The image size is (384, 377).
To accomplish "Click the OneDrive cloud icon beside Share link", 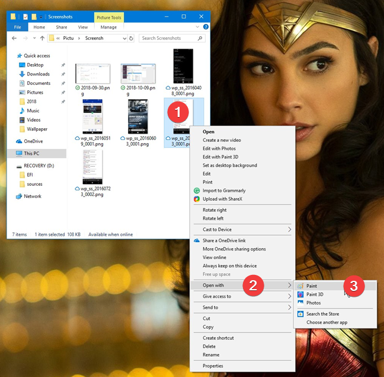I will (x=197, y=240).
